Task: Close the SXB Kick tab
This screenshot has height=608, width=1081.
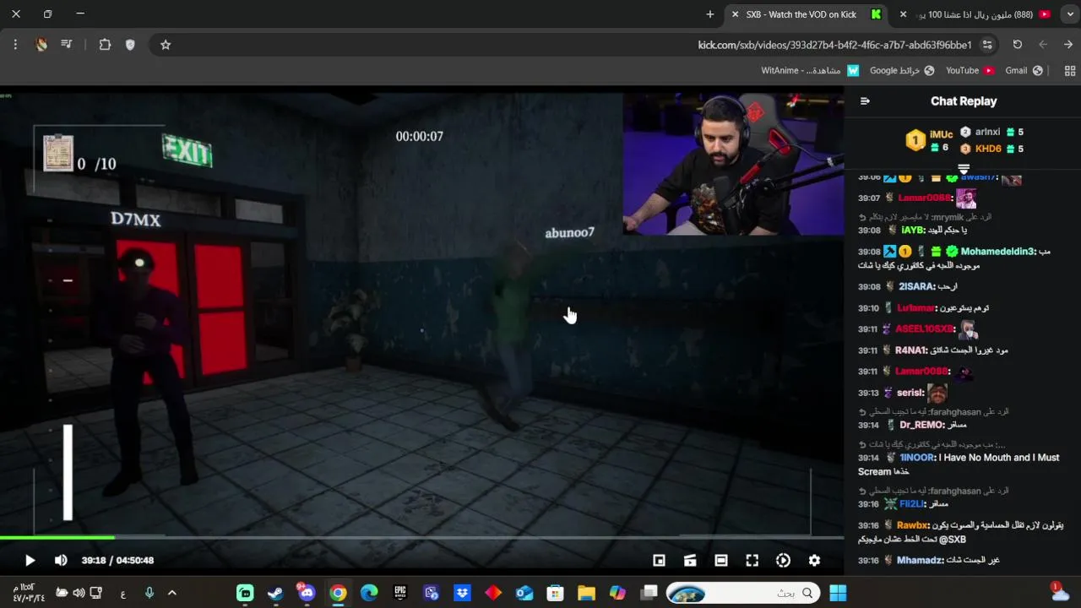Action: pyautogui.click(x=735, y=14)
